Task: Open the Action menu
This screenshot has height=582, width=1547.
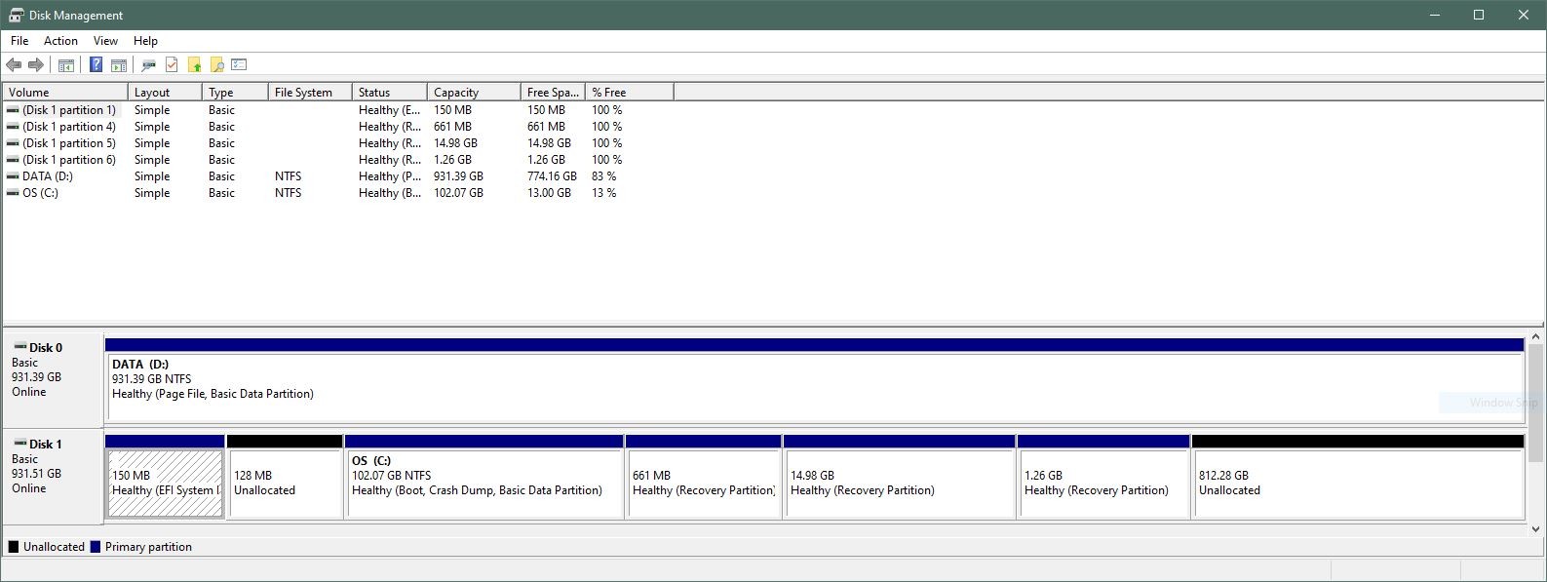Action: tap(60, 41)
